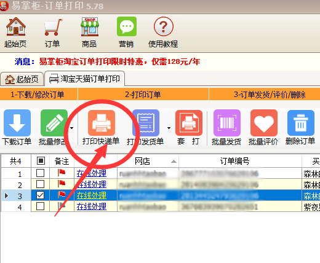The image size is (320, 263).
Task: Select the 3-订单发货/评价/删除 section header
Action: coord(265,95)
